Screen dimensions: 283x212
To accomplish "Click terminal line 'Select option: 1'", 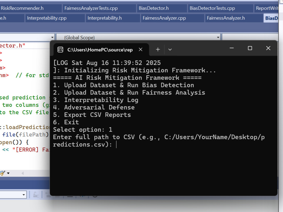I will (x=83, y=130).
